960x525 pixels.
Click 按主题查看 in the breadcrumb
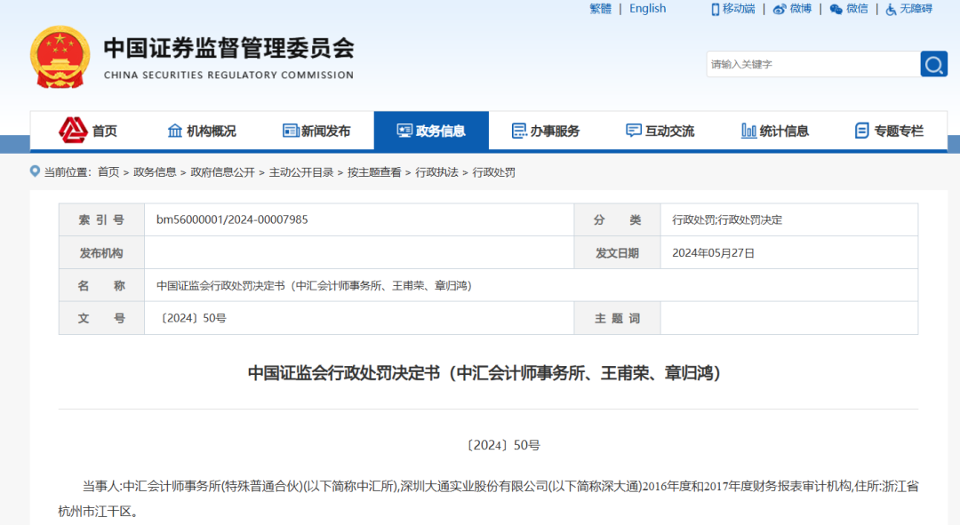(374, 172)
